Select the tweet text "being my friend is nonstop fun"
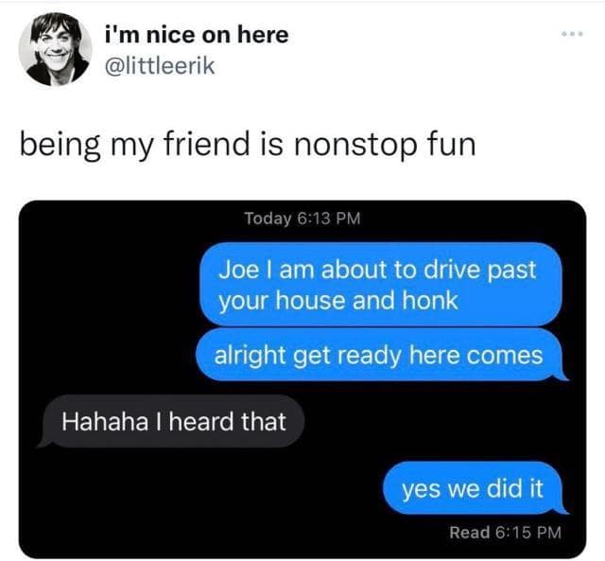Screen dimensions: 605x561 click(x=248, y=146)
